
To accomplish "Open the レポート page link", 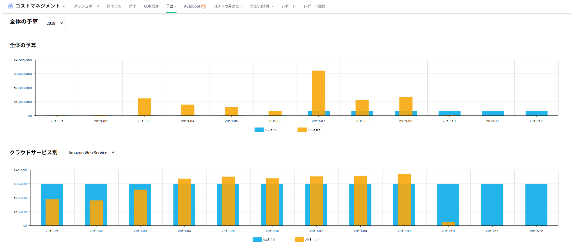I will (x=288, y=6).
